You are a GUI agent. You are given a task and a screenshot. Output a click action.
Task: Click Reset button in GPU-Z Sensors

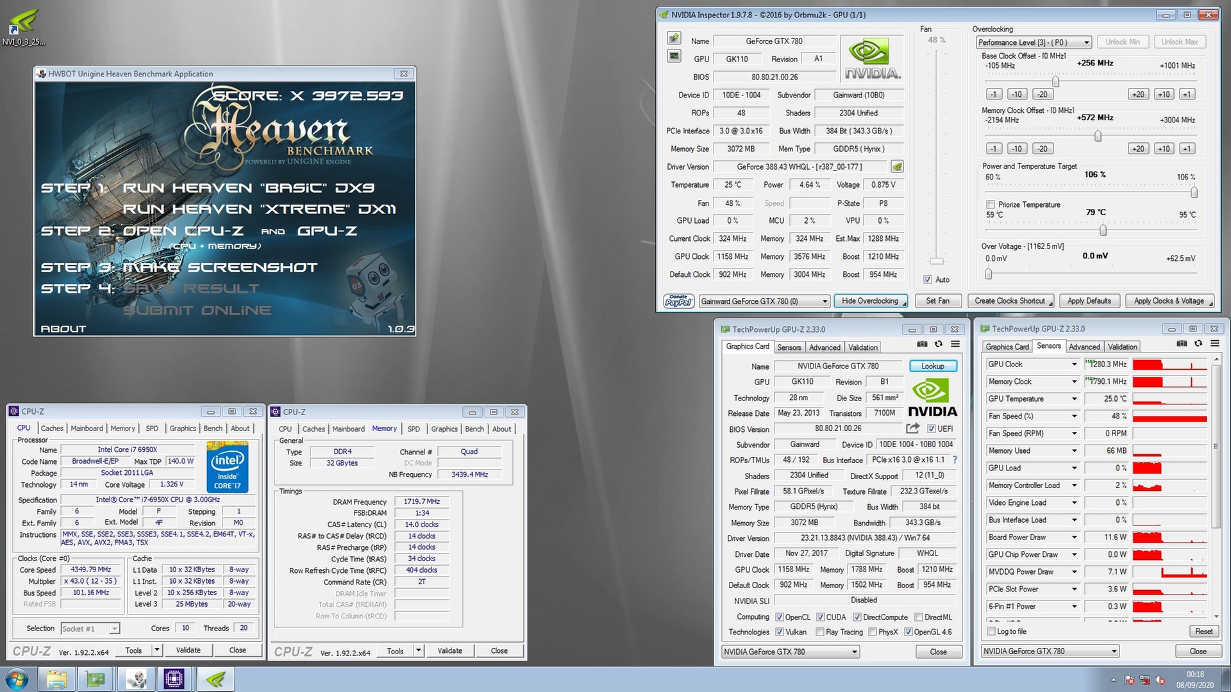(x=1203, y=631)
